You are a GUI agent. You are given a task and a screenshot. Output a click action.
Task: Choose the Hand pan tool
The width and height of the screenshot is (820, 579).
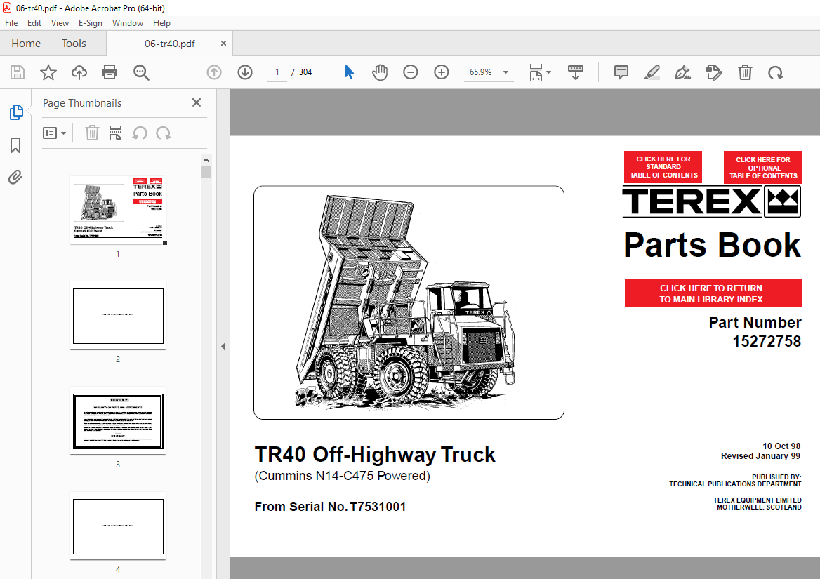point(380,72)
